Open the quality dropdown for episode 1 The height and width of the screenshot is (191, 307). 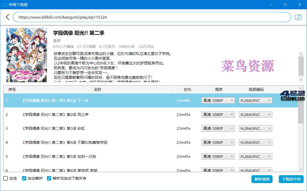pyautogui.click(x=218, y=100)
